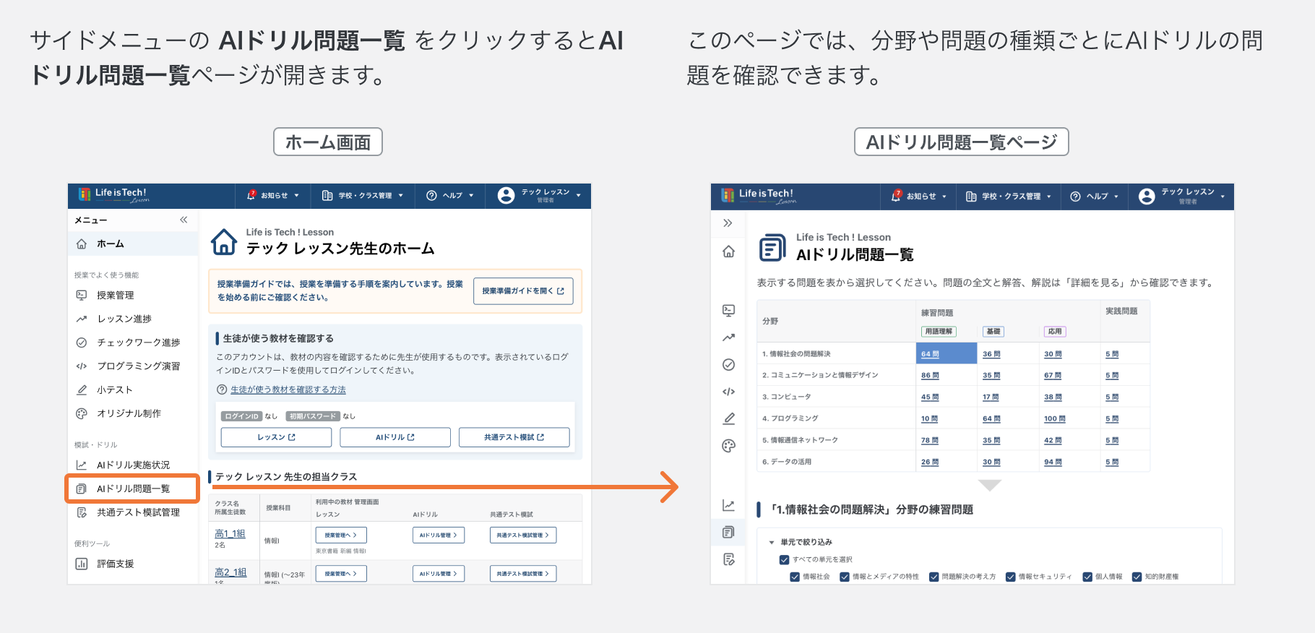Click the help question-mark icon beside the 生徒が使う教材 link

[222, 389]
